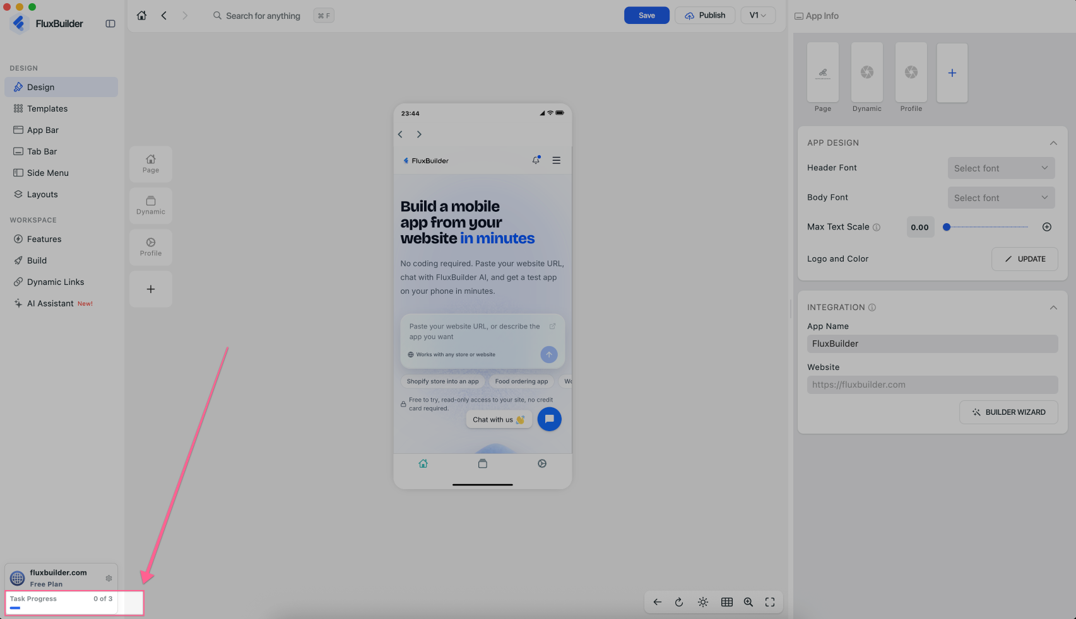Click the Publish button
The width and height of the screenshot is (1076, 619).
coord(705,16)
